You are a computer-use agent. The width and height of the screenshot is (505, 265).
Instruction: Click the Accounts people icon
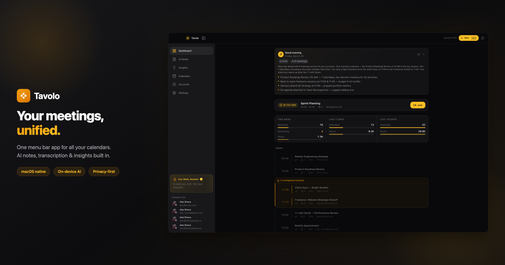click(x=174, y=85)
